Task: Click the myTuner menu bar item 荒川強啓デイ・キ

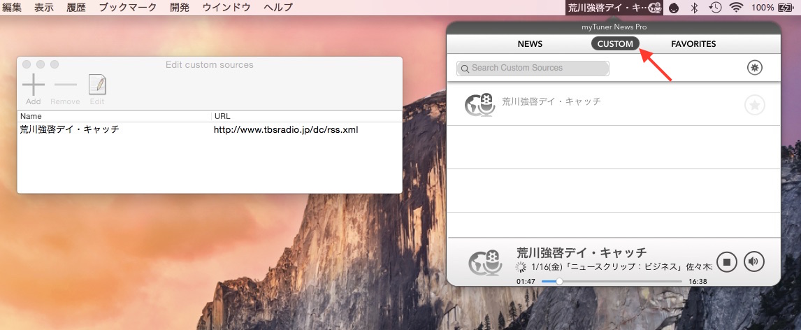Action: tap(614, 7)
